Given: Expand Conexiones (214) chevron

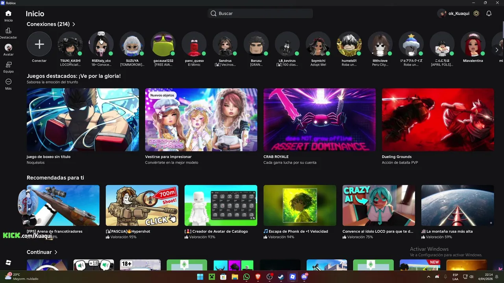Looking at the screenshot, I should [x=74, y=24].
